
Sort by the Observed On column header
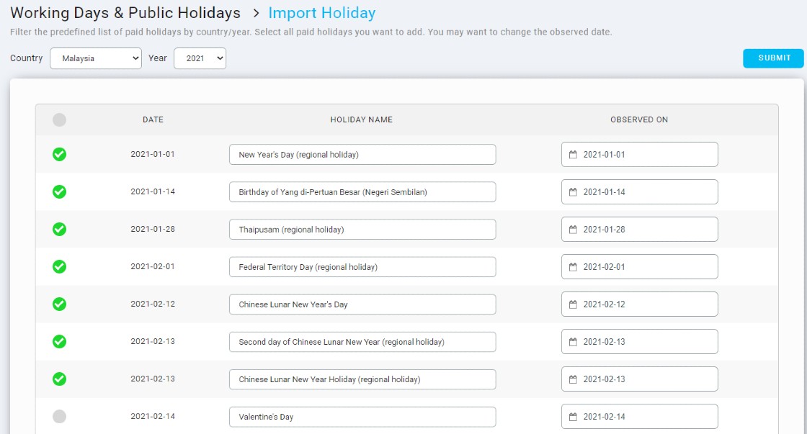click(x=639, y=119)
